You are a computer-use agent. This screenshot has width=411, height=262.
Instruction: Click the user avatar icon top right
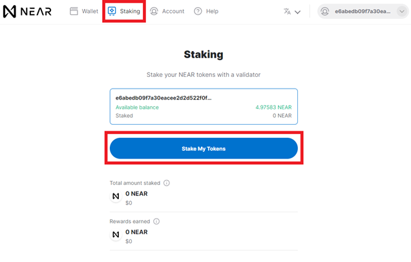[325, 12]
